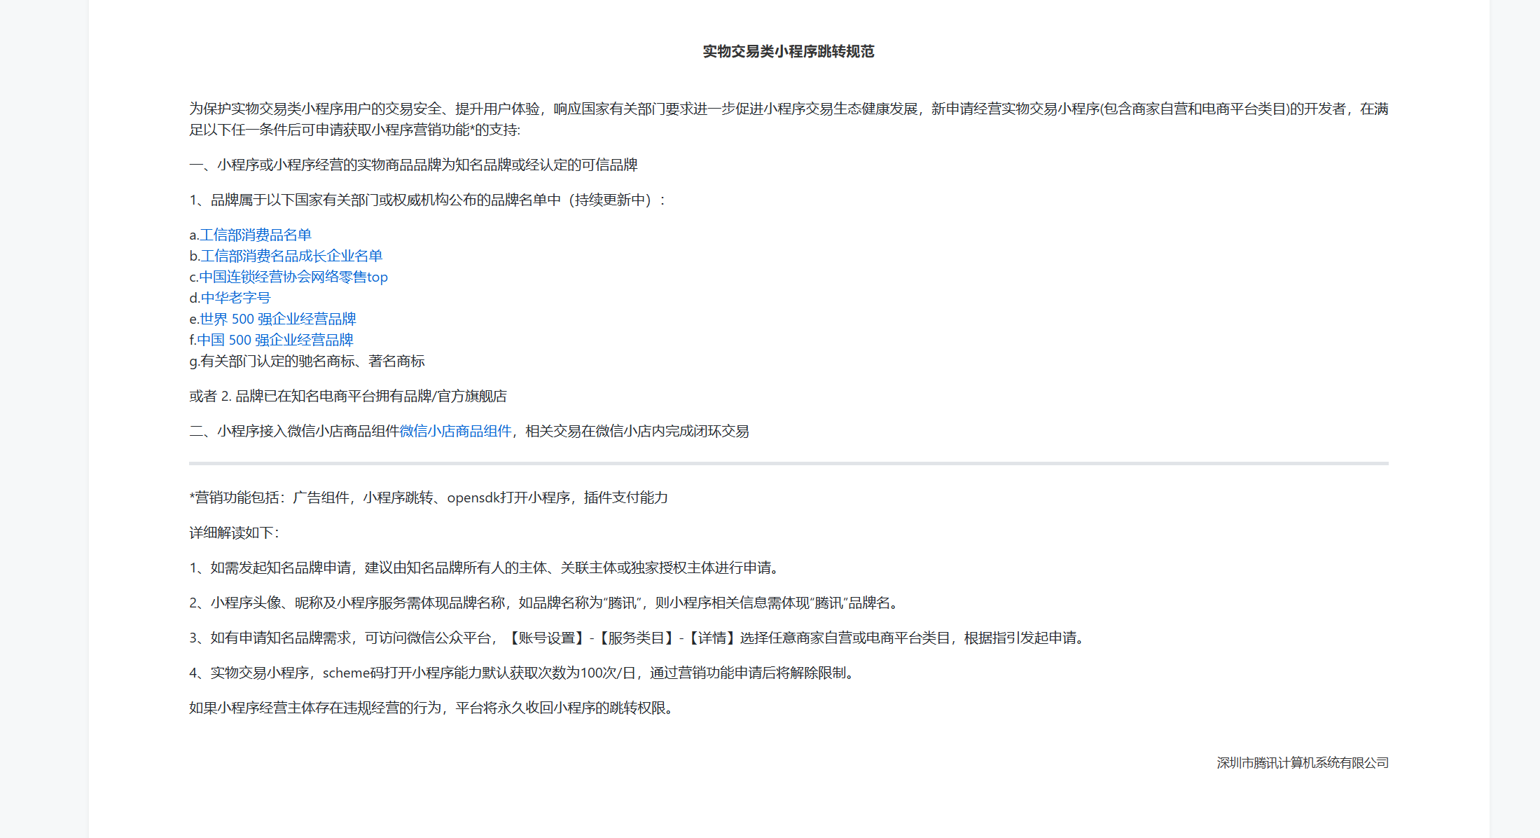This screenshot has height=838, width=1540.
Task: Click the 实物交易类小程序跳转规范 page title
Action: (x=789, y=51)
